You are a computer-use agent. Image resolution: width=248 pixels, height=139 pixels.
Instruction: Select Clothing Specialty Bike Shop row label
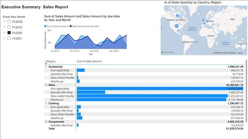pyautogui.click(x=62, y=111)
